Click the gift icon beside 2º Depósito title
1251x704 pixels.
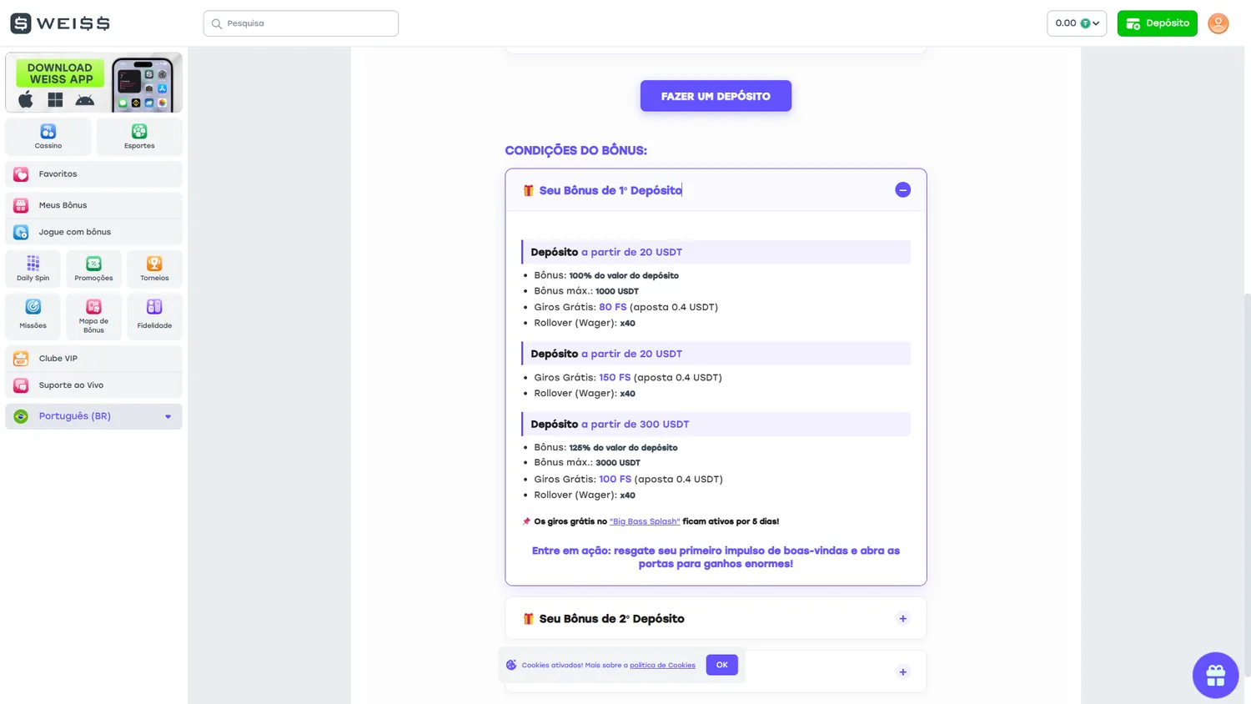(x=528, y=619)
